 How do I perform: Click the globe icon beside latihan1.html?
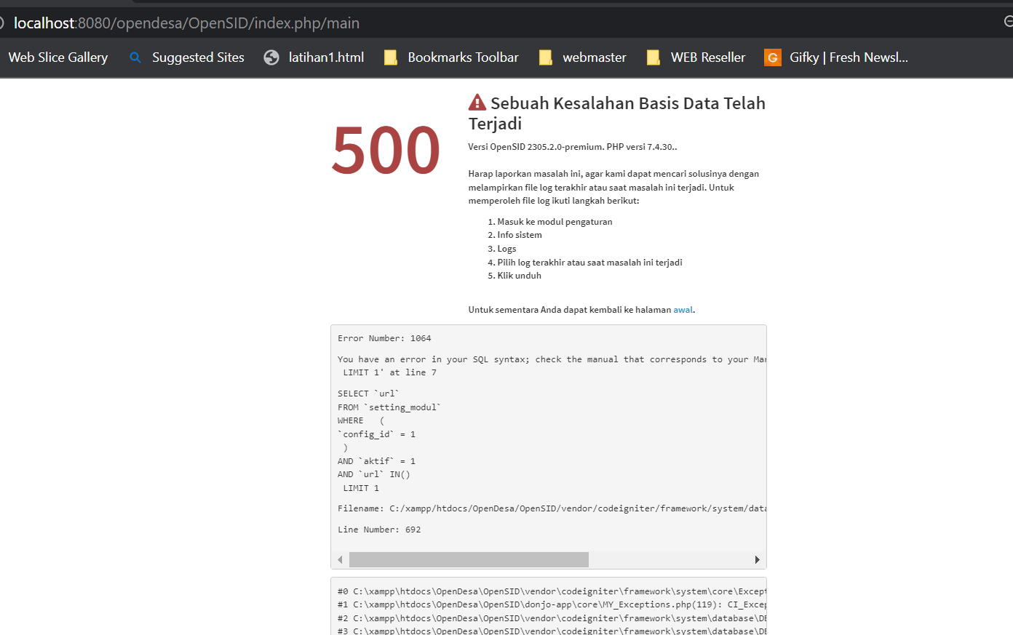(x=271, y=57)
